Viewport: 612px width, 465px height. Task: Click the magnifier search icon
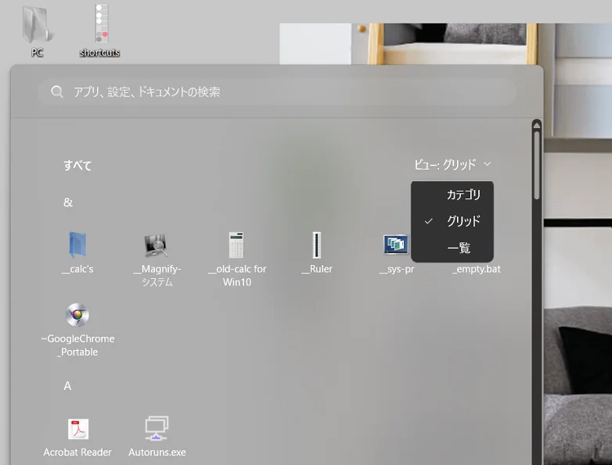pyautogui.click(x=57, y=91)
